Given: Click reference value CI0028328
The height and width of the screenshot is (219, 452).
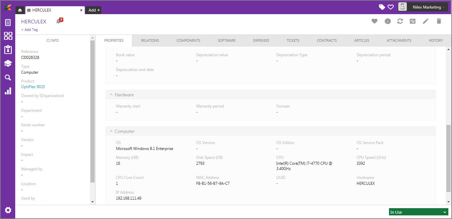Looking at the screenshot, I should (30, 57).
